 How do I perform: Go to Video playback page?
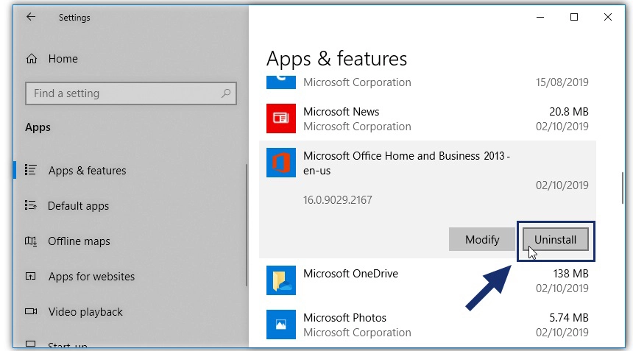click(x=85, y=312)
